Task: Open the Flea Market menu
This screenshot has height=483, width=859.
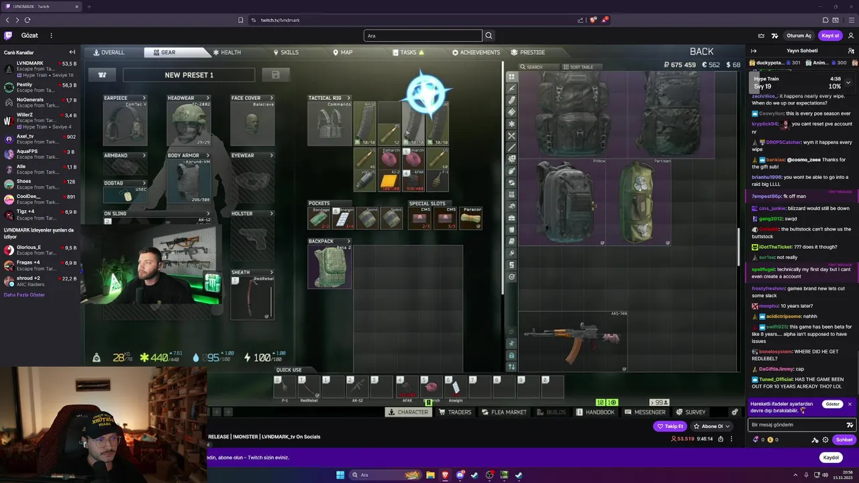Action: (504, 412)
